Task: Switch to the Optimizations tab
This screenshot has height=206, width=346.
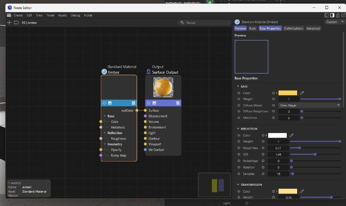Action: coord(294,29)
